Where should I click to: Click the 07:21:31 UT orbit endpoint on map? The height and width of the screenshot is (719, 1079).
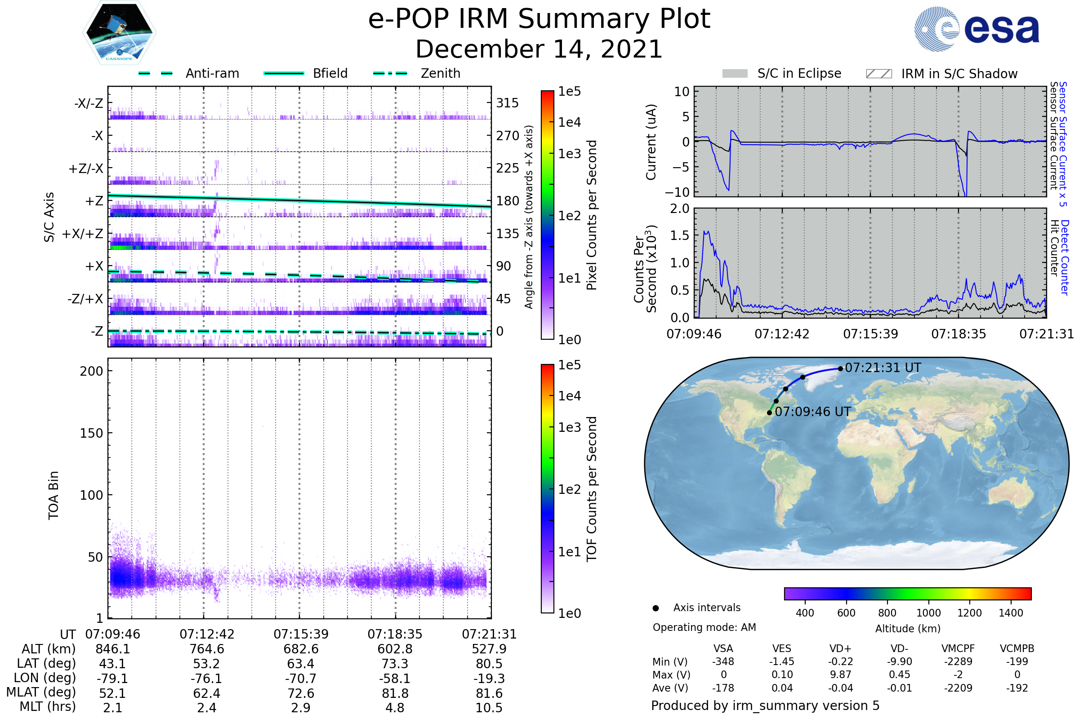pos(840,368)
